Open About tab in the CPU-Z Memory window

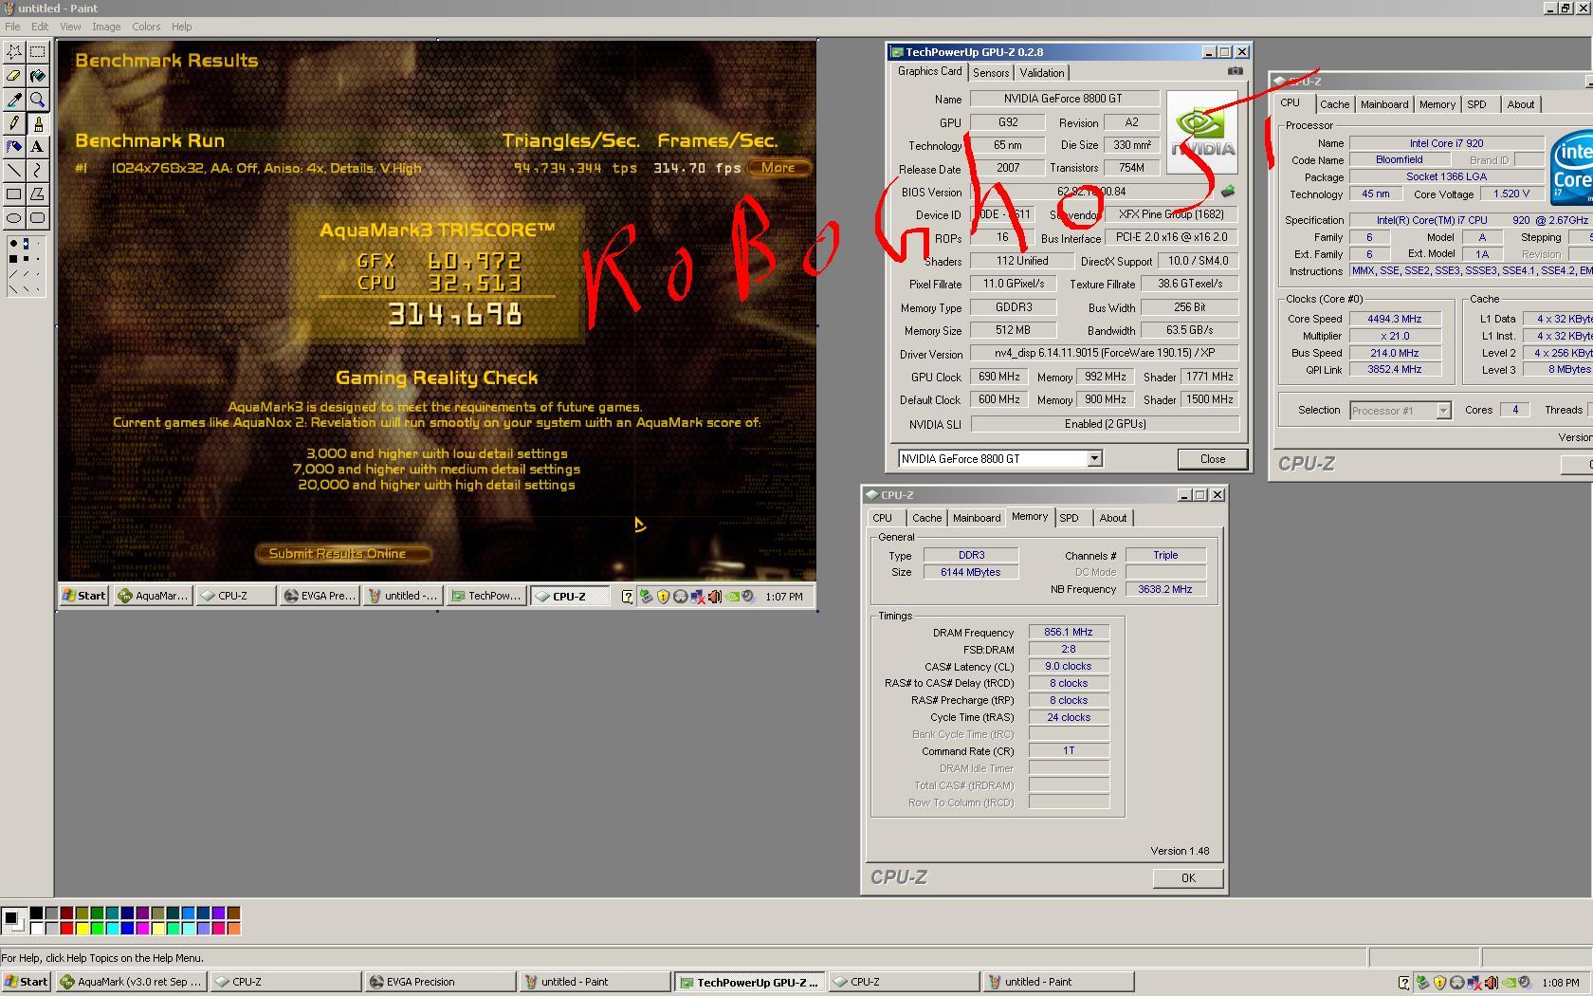(x=1113, y=518)
